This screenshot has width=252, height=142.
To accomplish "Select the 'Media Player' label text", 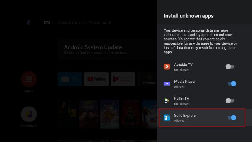I will point(185,82).
